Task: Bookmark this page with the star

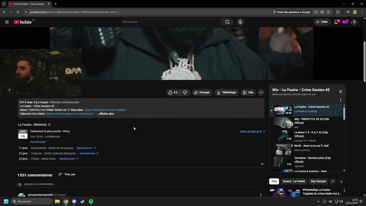Action: [x=328, y=12]
